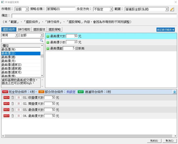Delete condition 01 收盤價大於 with trash icon
The image size is (178, 144).
pos(12,98)
